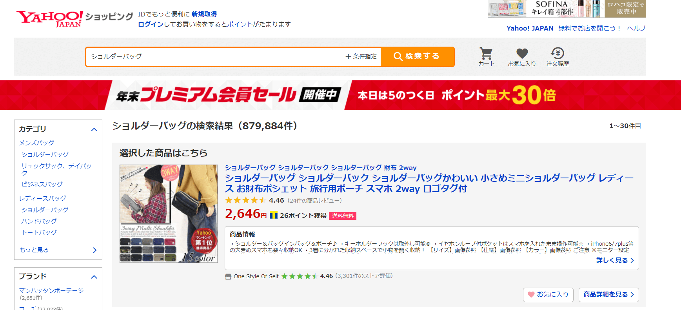Open the ヘルプ help link
681x310 pixels.
(x=636, y=28)
